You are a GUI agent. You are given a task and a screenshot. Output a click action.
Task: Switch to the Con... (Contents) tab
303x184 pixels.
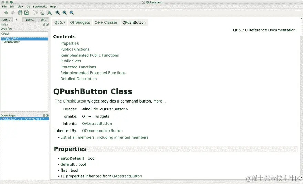coord(6,20)
